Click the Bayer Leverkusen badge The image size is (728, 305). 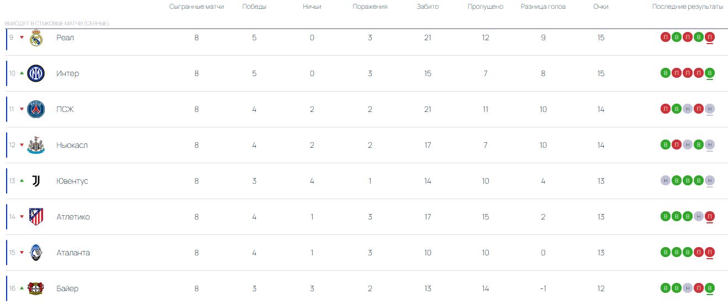pyautogui.click(x=36, y=288)
